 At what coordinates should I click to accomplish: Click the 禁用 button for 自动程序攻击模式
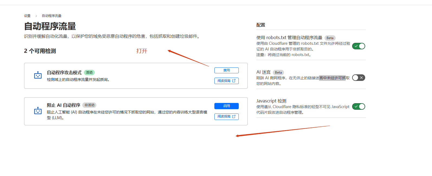click(x=227, y=70)
